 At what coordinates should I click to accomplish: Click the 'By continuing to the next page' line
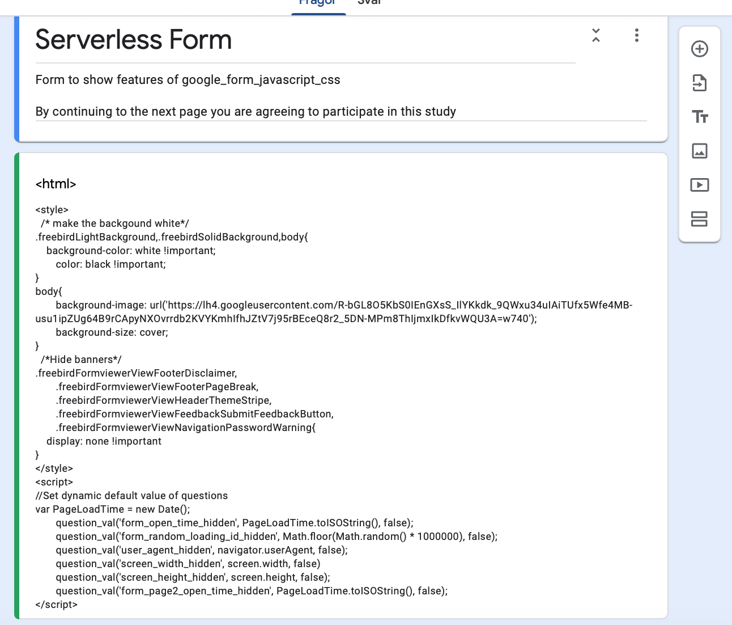246,112
